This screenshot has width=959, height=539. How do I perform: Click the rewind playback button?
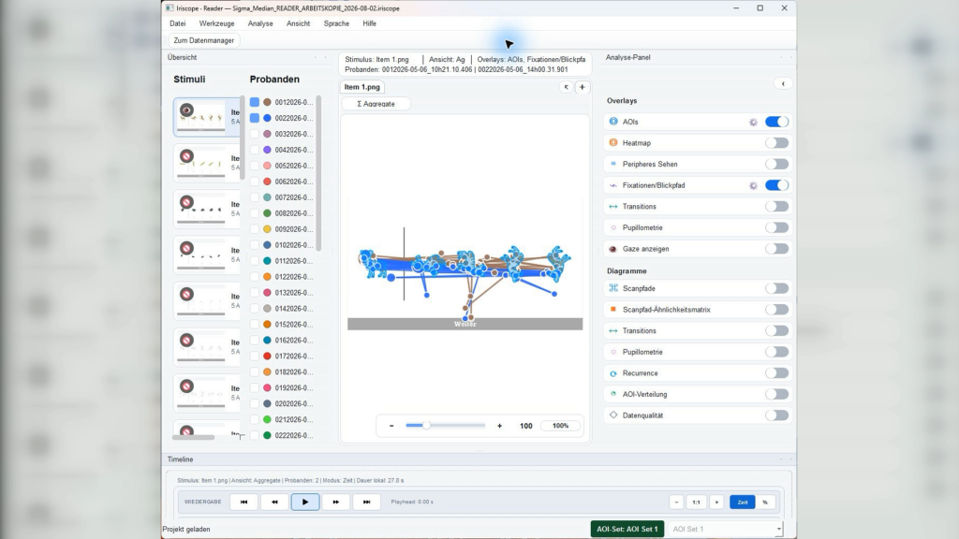tap(274, 502)
